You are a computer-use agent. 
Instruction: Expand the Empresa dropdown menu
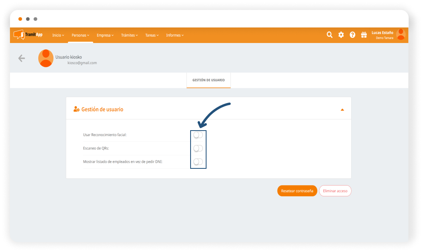click(105, 35)
